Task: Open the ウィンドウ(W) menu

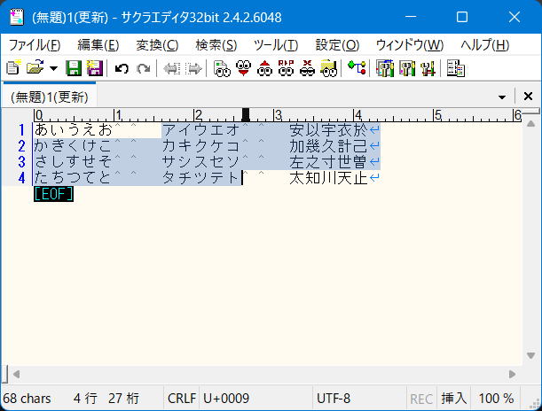Action: tap(410, 45)
